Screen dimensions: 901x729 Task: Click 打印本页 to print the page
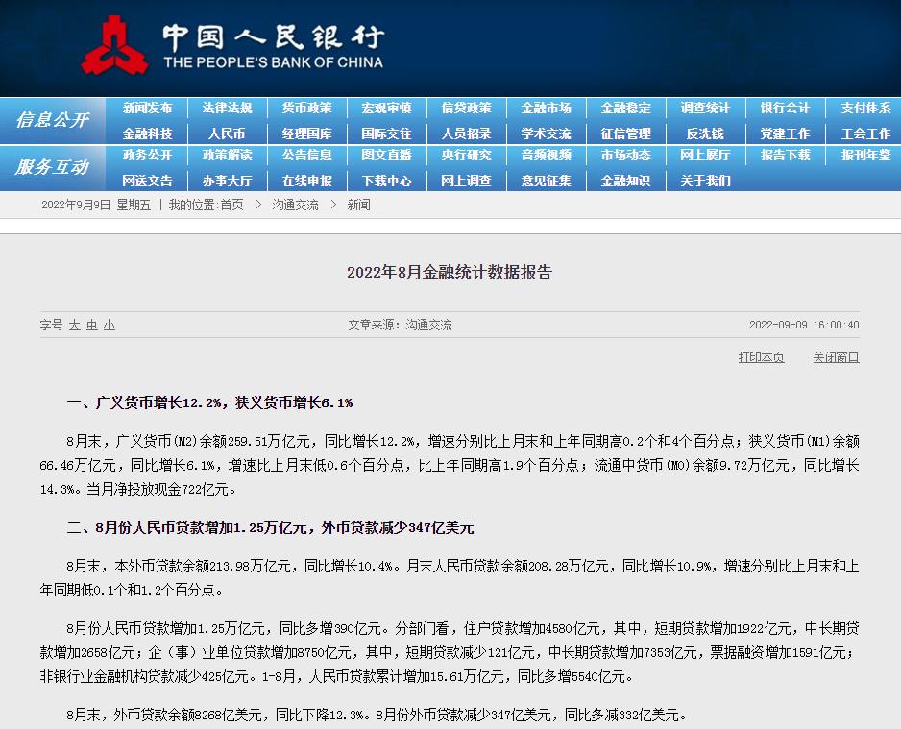coord(761,357)
